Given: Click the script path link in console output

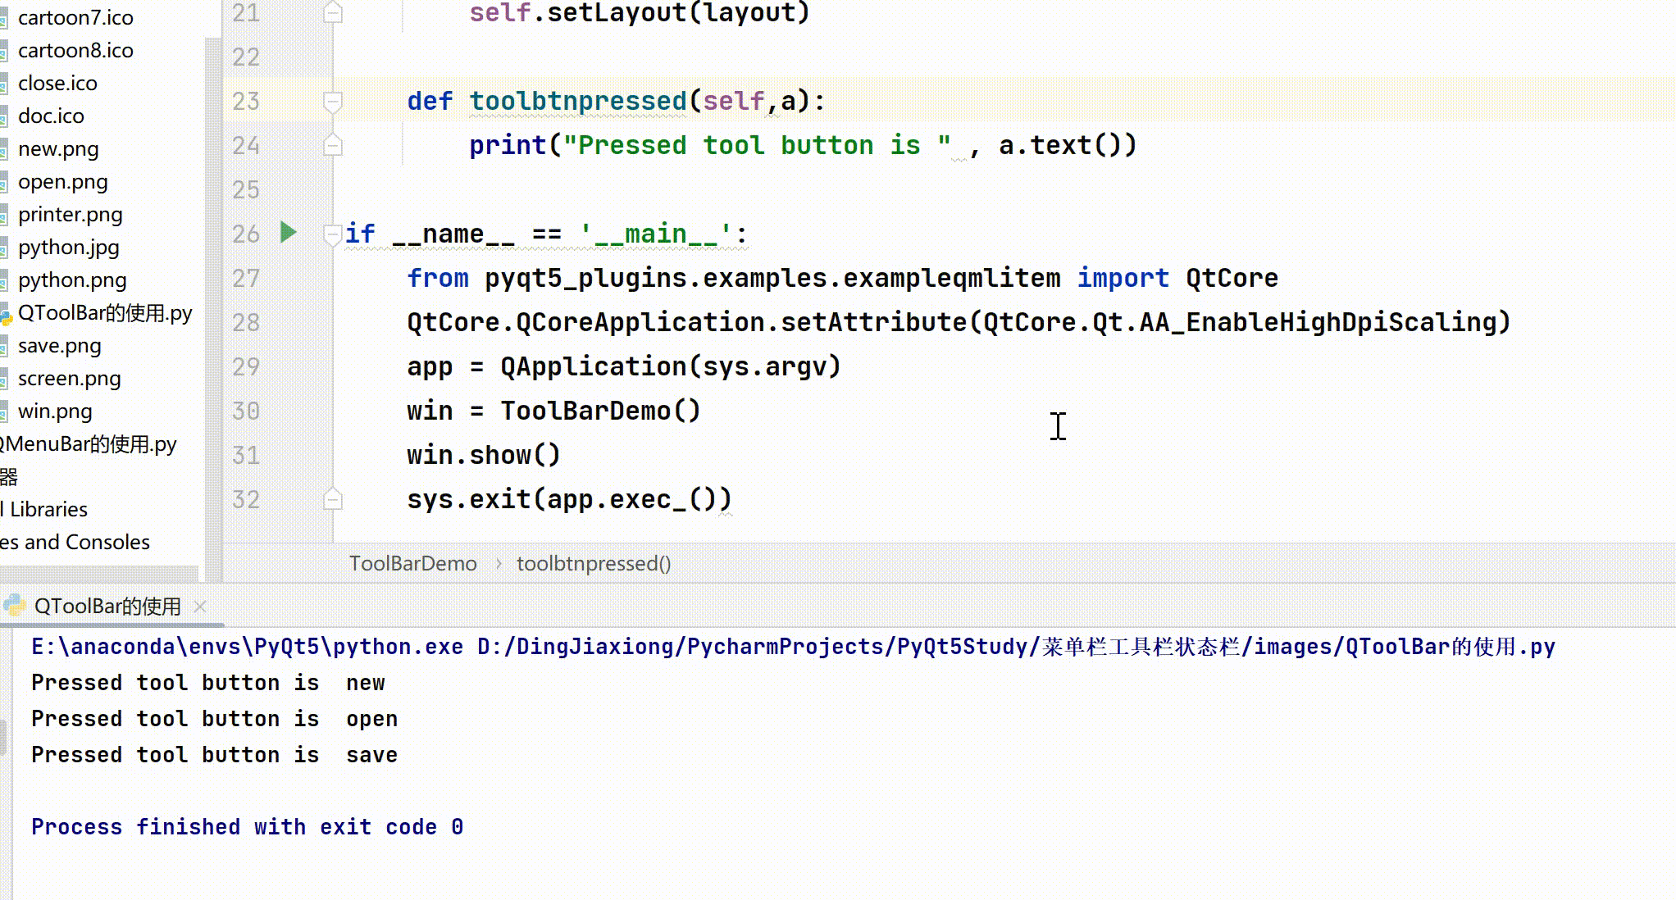Looking at the screenshot, I should [1015, 648].
